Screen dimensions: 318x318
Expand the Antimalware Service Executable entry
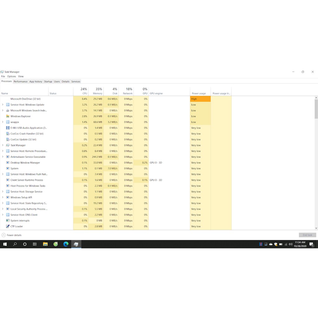coord(3,157)
